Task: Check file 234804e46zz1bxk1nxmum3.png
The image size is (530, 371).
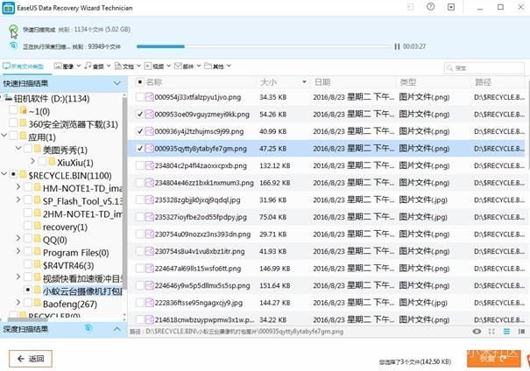Action: pos(139,183)
